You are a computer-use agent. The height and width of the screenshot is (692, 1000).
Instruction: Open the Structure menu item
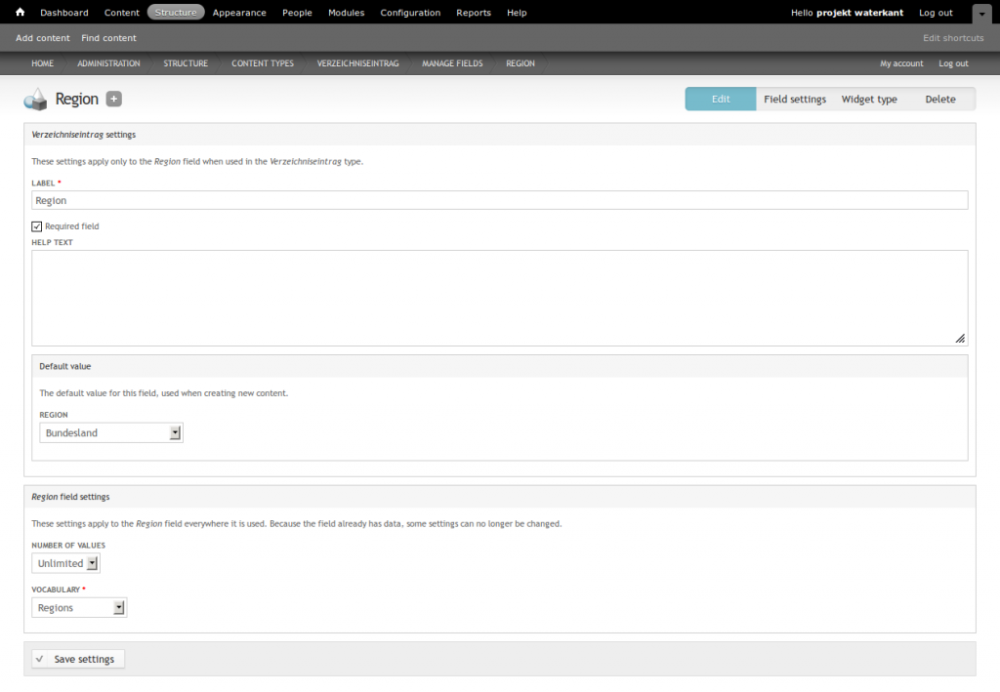(176, 13)
